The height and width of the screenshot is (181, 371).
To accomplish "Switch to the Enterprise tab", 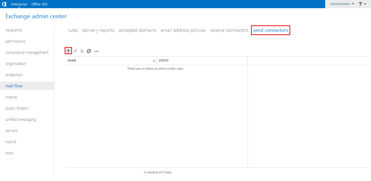I will (19, 4).
